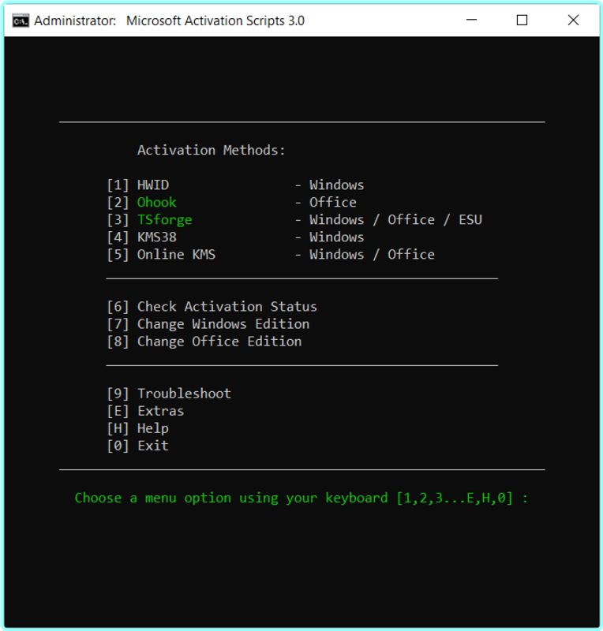The width and height of the screenshot is (603, 631).
Task: Click '[8] Change Office Edition'
Action: click(204, 342)
